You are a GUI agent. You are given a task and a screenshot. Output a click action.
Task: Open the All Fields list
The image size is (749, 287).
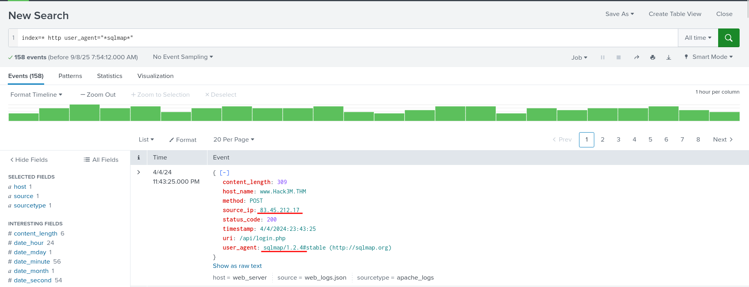tap(101, 160)
